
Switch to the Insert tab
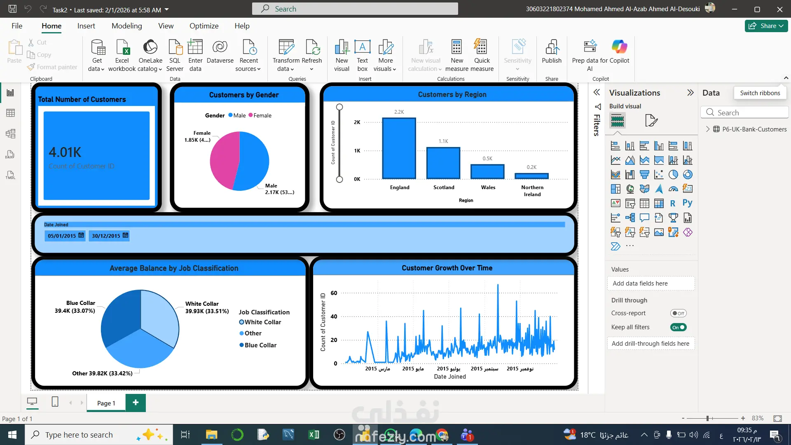(86, 26)
